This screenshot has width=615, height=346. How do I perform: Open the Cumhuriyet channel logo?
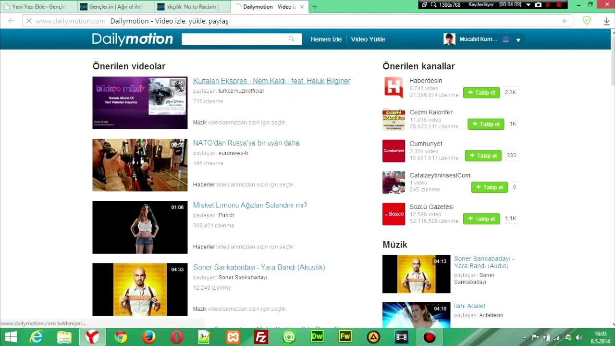click(394, 151)
